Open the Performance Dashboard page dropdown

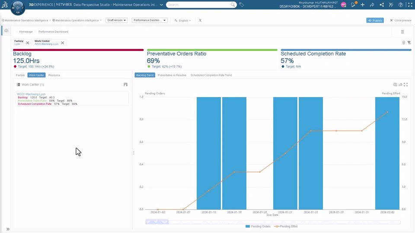(150, 20)
